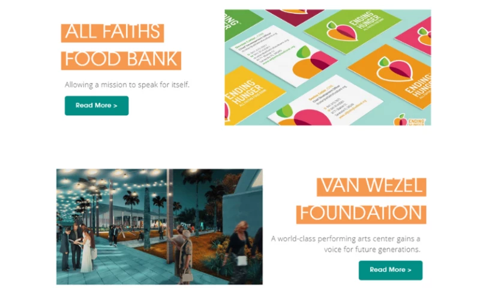Click the small Ending Hunger corner logo
The height and width of the screenshot is (288, 480).
pyautogui.click(x=409, y=120)
